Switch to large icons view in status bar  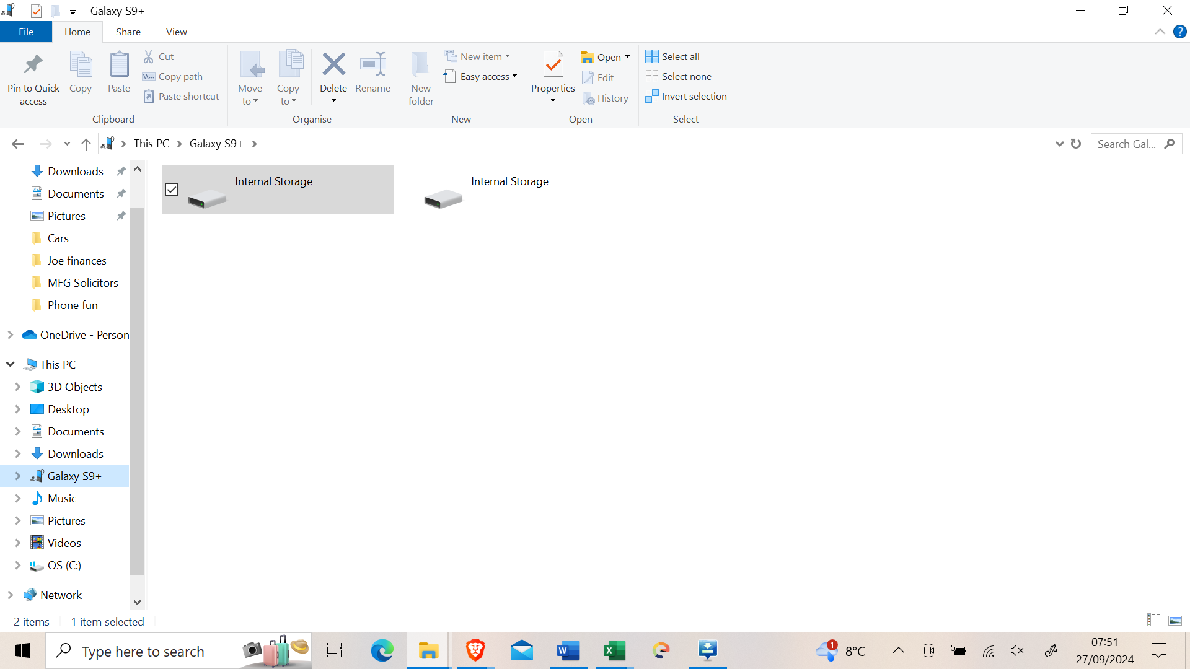pyautogui.click(x=1175, y=620)
